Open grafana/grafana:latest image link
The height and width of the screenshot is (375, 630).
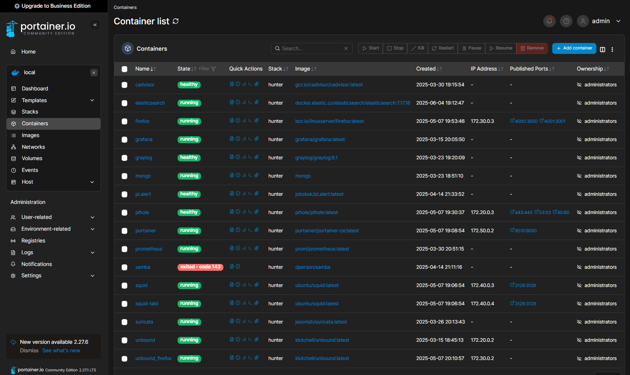(x=320, y=139)
